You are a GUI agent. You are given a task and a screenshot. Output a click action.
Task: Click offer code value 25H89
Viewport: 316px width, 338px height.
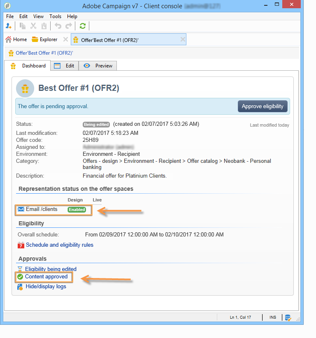[x=91, y=140]
